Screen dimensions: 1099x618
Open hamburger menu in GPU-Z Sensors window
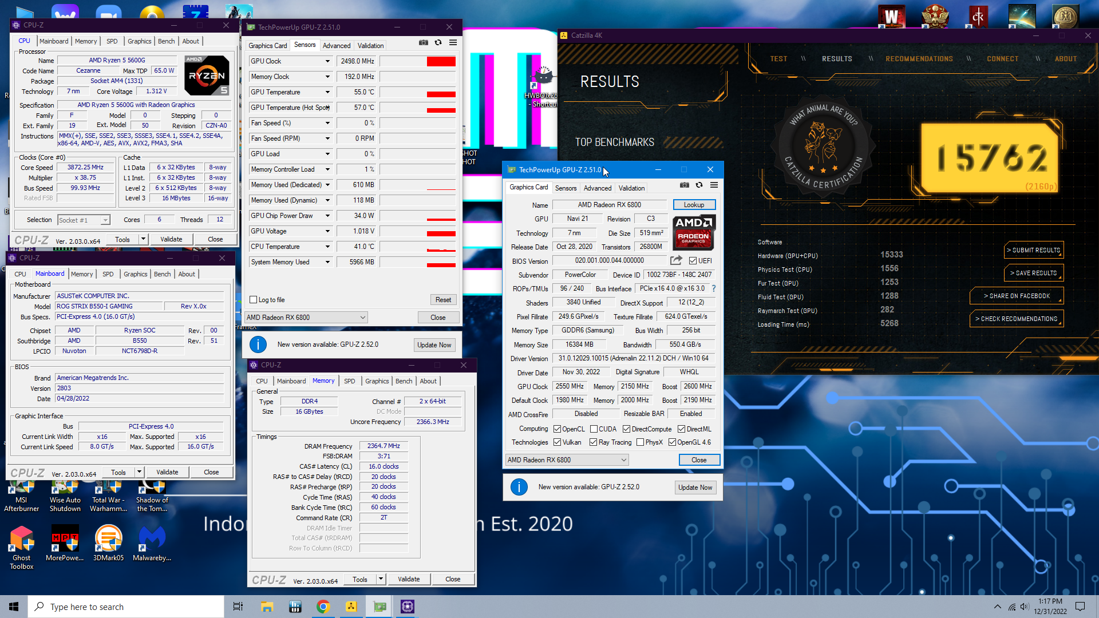coord(453,42)
